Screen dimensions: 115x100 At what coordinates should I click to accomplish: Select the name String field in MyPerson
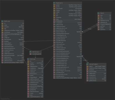[x=13, y=25]
